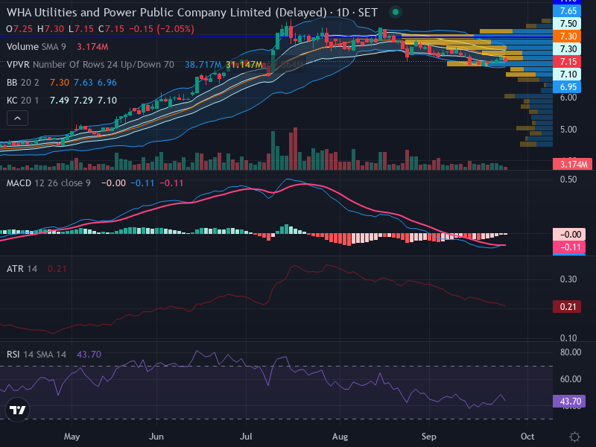Click the 6.95 blue price label

[567, 87]
